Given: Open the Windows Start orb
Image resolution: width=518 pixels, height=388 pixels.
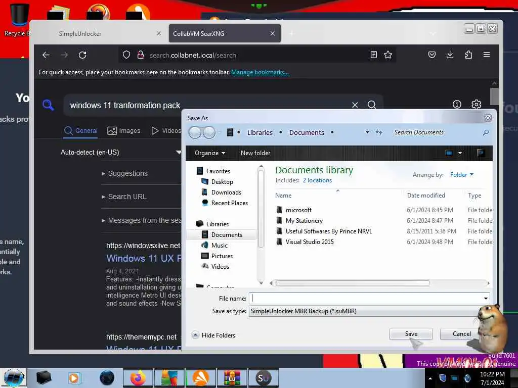Looking at the screenshot, I should pyautogui.click(x=13, y=378).
